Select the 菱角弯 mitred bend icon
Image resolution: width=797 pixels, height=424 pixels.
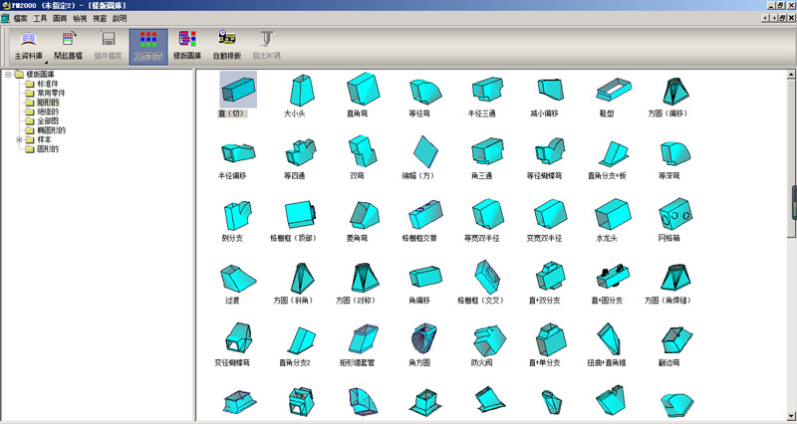pos(364,215)
